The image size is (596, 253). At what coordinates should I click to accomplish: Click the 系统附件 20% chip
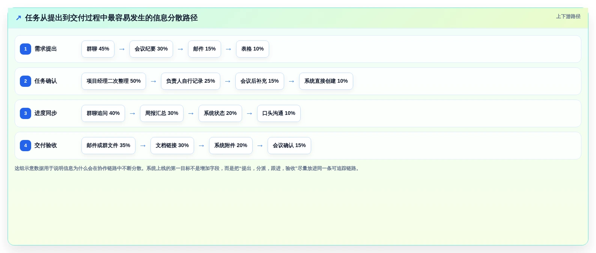coord(231,146)
